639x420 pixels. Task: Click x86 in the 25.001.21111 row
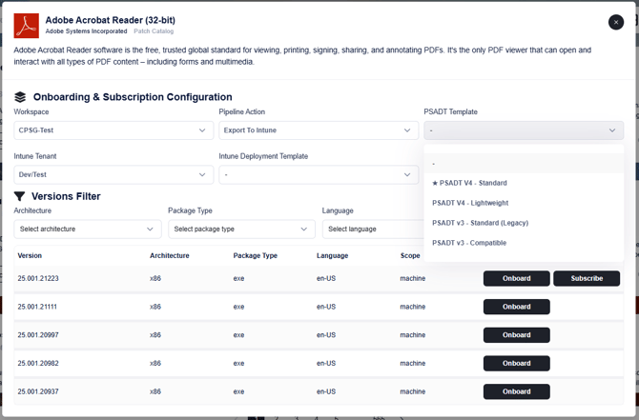[155, 307]
